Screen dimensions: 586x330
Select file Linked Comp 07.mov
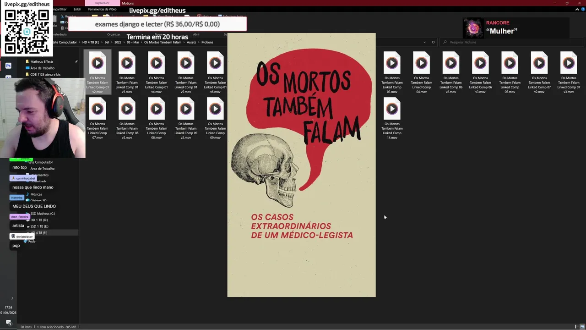tap(98, 118)
